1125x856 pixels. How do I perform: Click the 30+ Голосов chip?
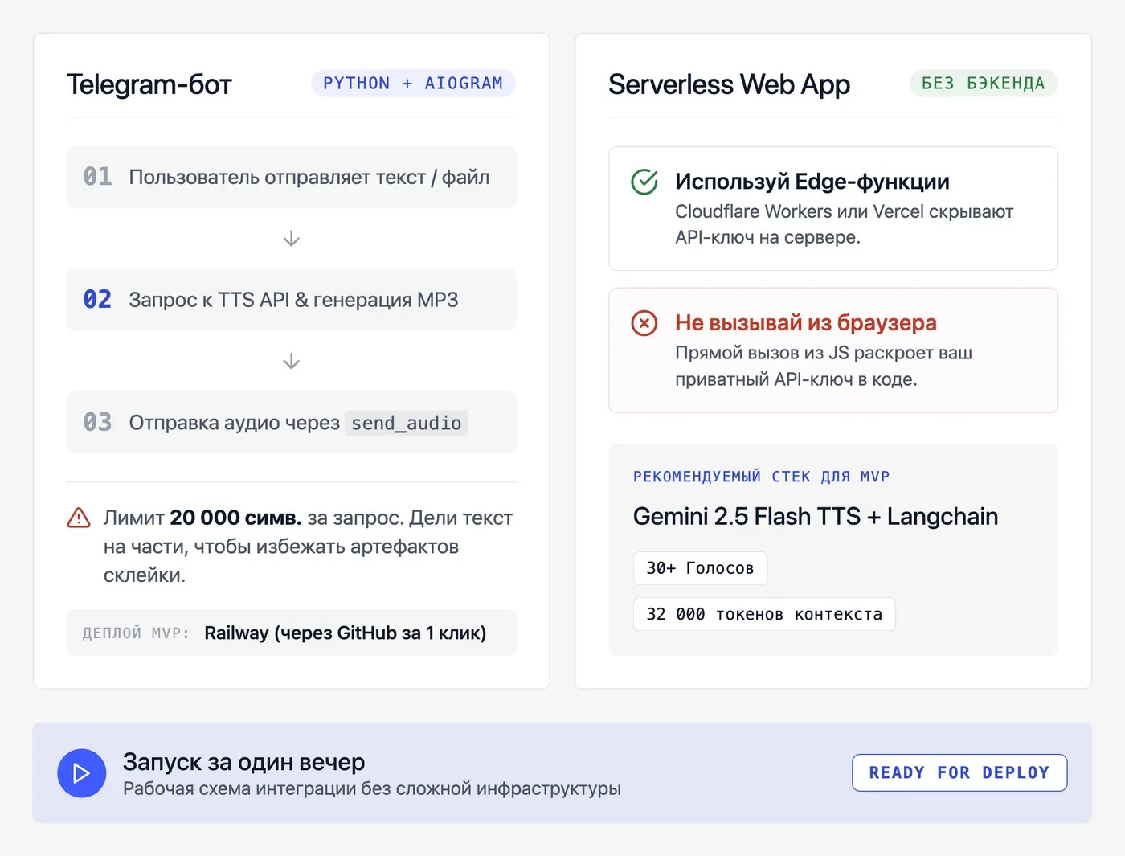pyautogui.click(x=700, y=568)
